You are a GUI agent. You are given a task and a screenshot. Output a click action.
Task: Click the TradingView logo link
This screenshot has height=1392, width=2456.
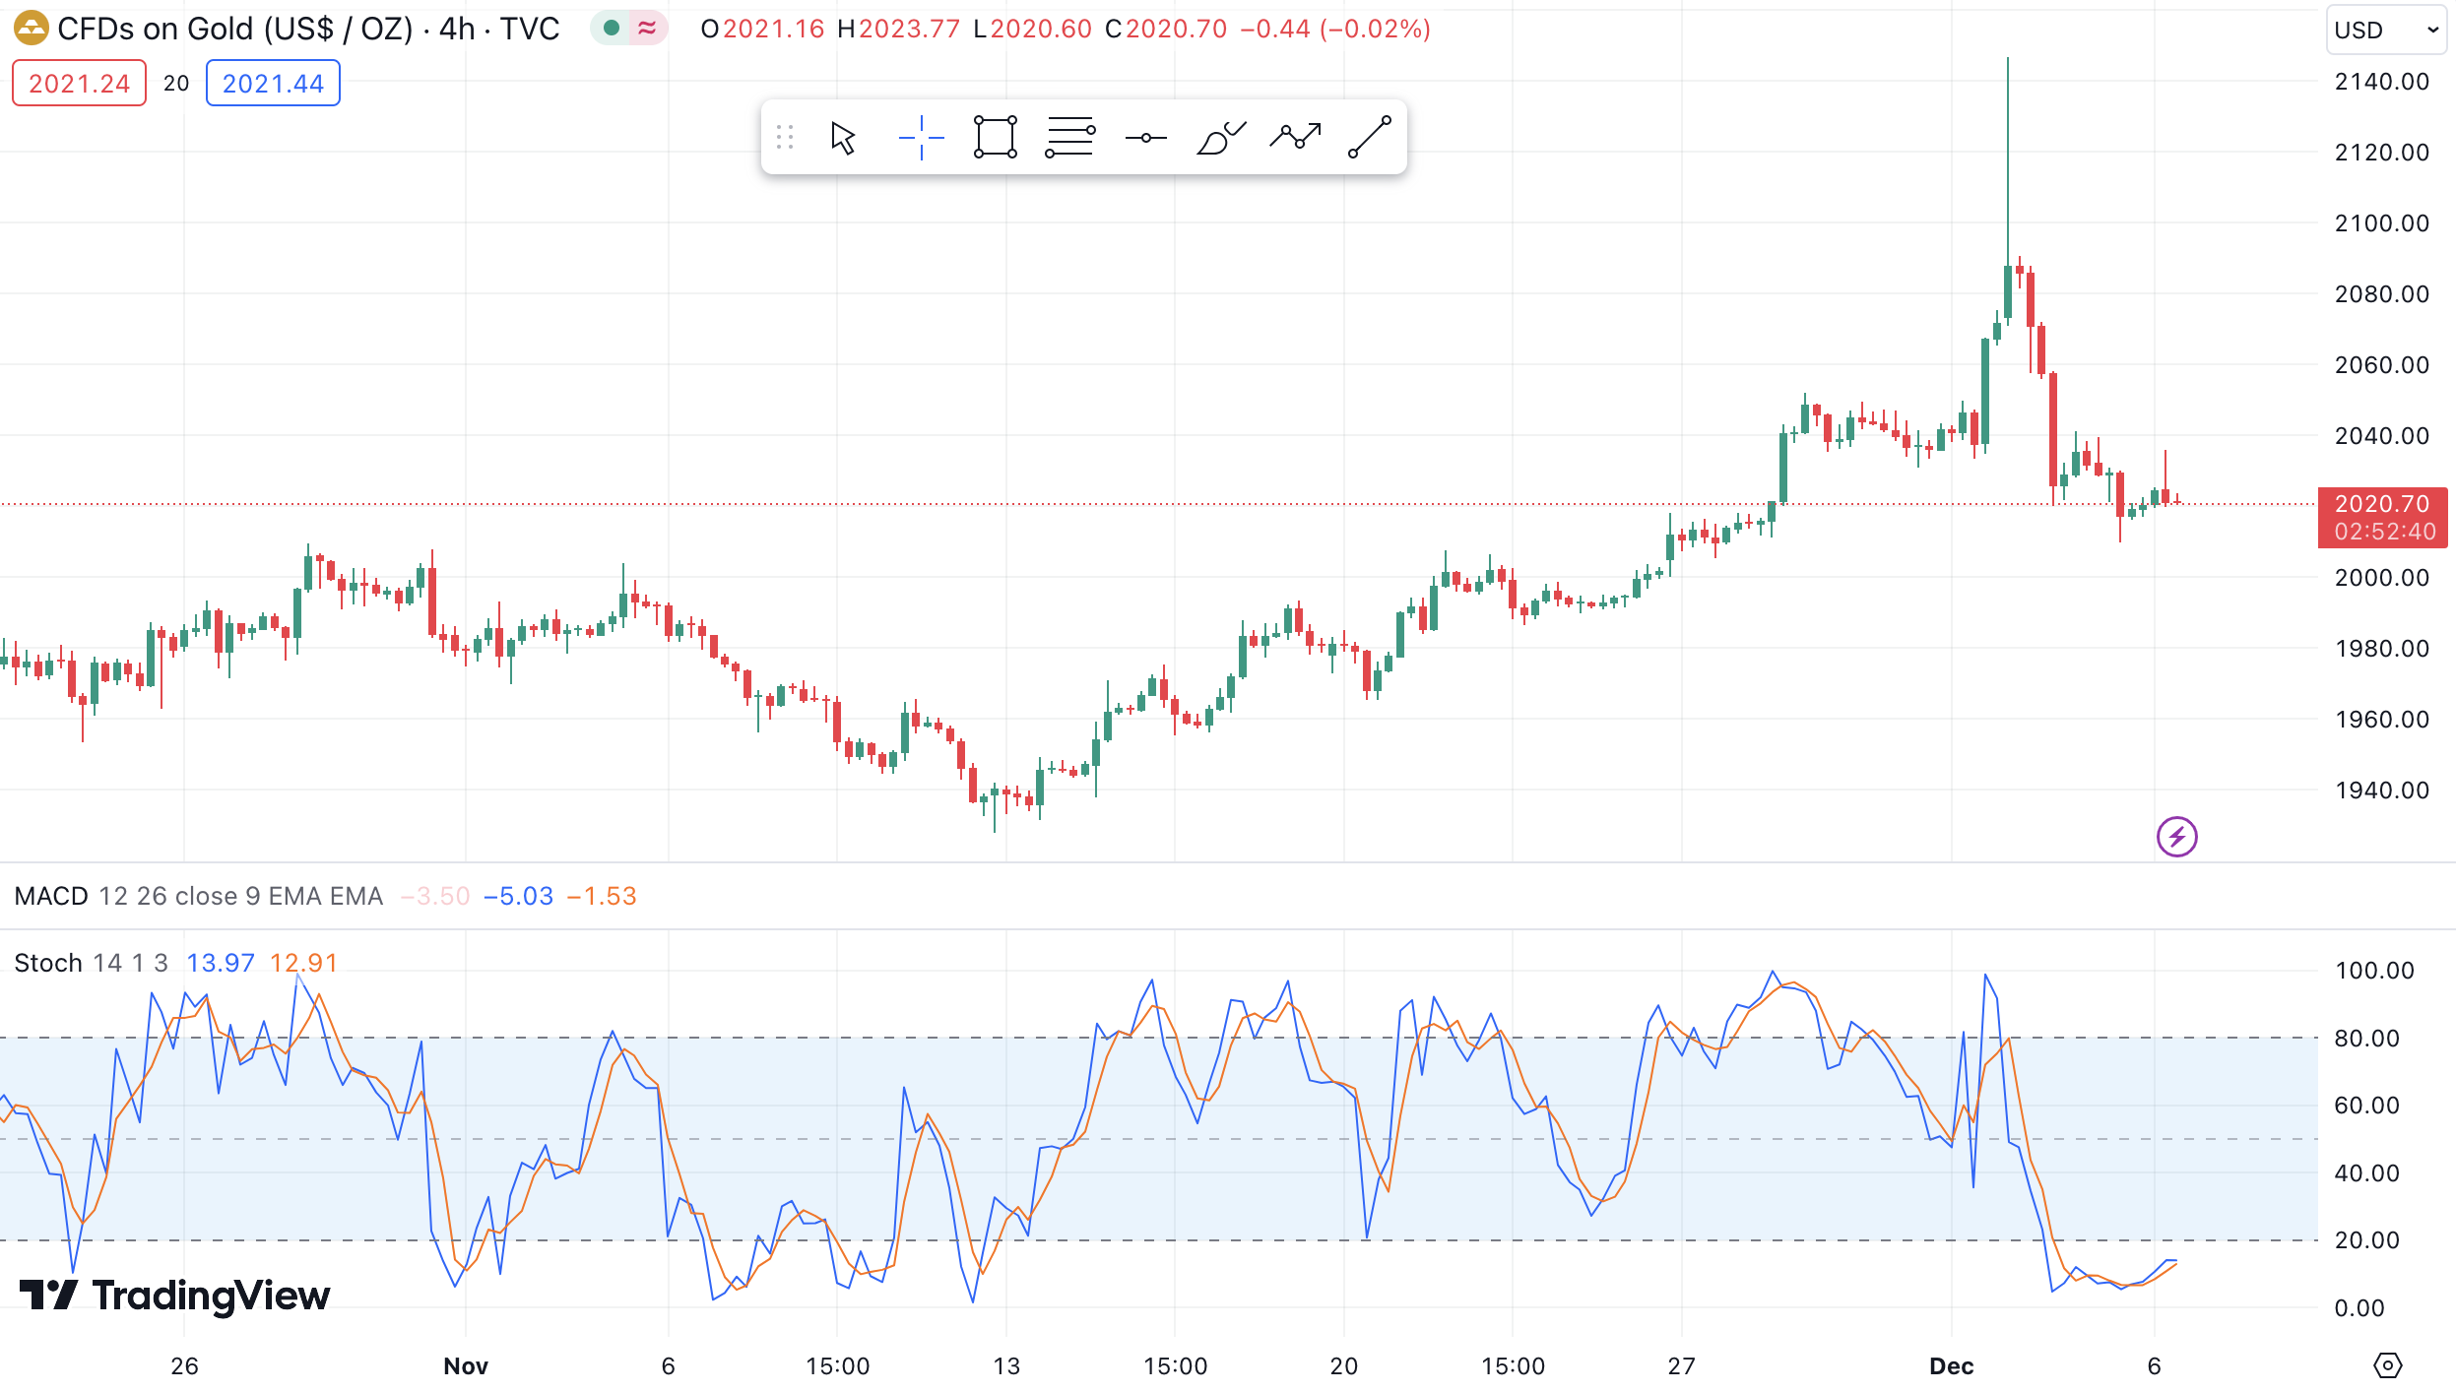pyautogui.click(x=174, y=1296)
